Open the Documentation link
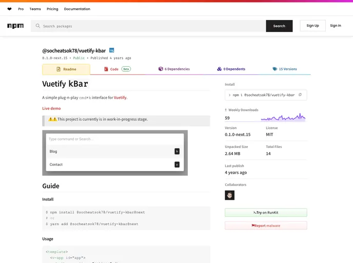 click(77, 9)
